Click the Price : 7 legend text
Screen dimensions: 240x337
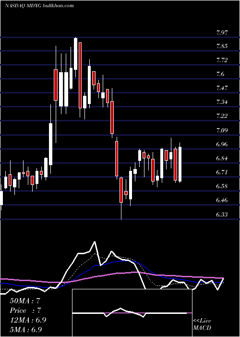[25, 311]
